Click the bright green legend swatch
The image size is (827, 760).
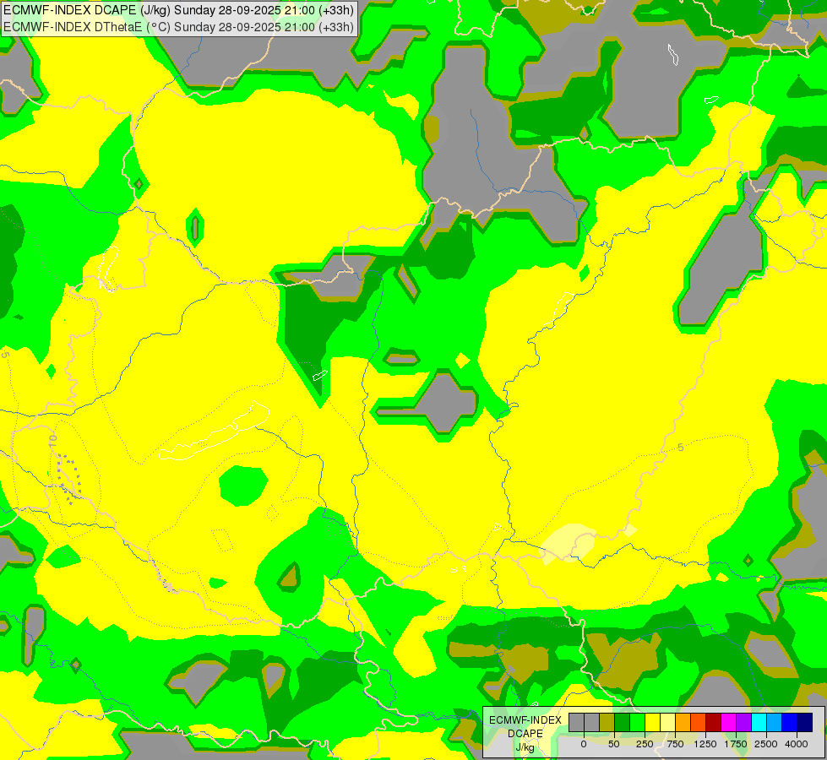(x=638, y=723)
